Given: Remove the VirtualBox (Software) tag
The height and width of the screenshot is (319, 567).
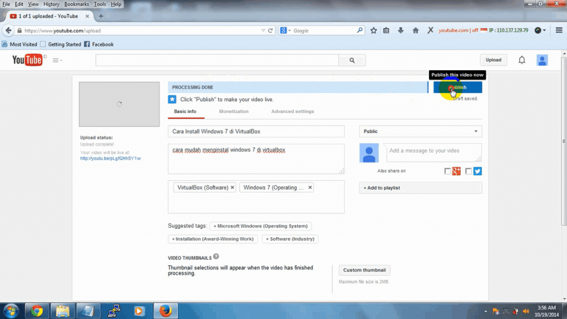Looking at the screenshot, I should (x=233, y=187).
